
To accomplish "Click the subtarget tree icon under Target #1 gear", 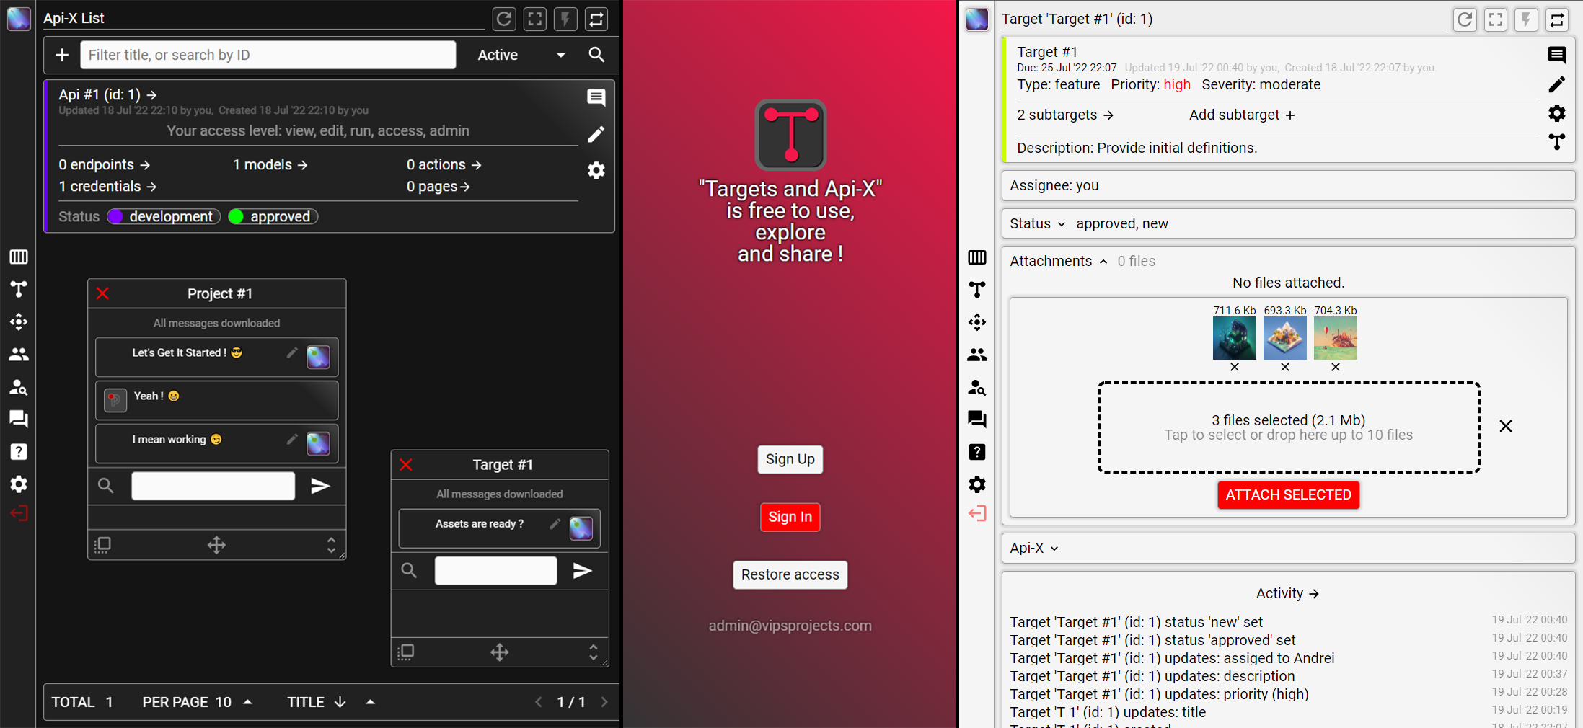I will point(1557,141).
